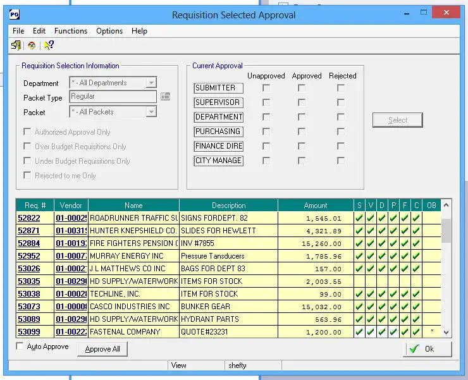Toggle Rejected to me Only checkbox

tap(27, 175)
